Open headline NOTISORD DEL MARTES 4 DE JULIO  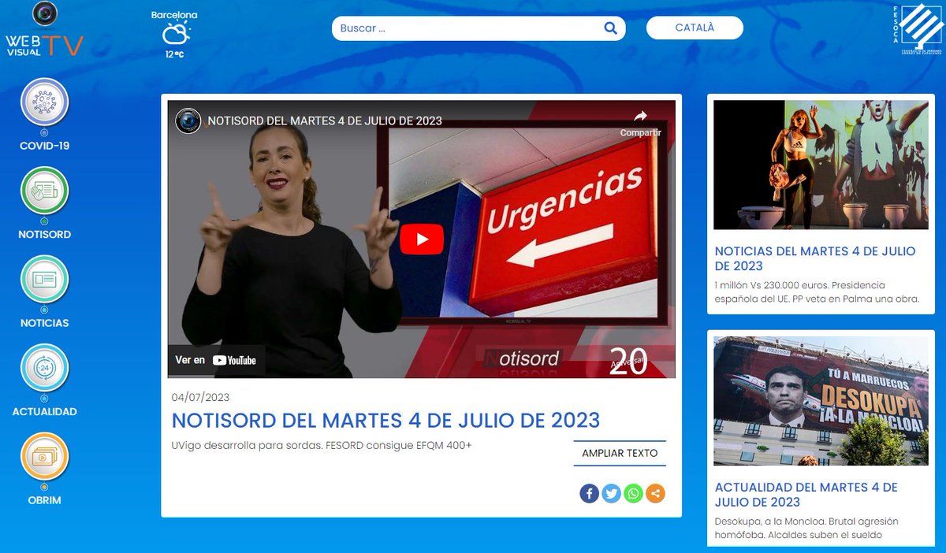pyautogui.click(x=385, y=420)
